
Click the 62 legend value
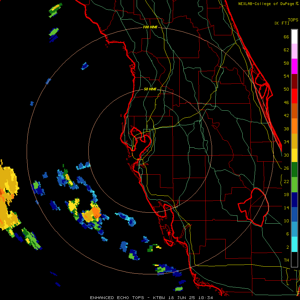click(286, 50)
